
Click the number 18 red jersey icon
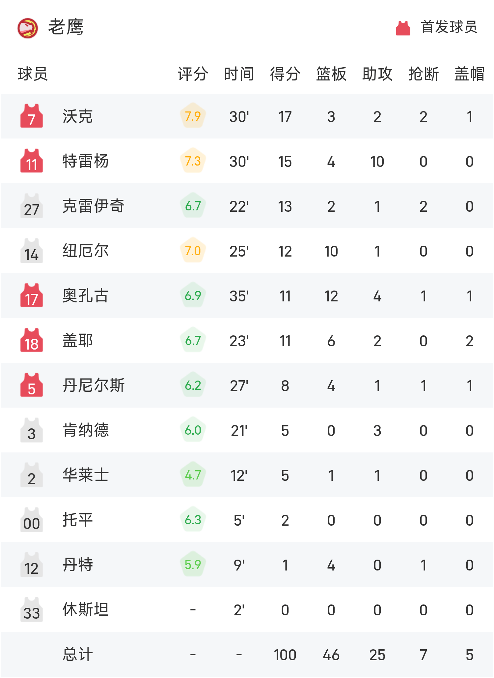(x=32, y=341)
